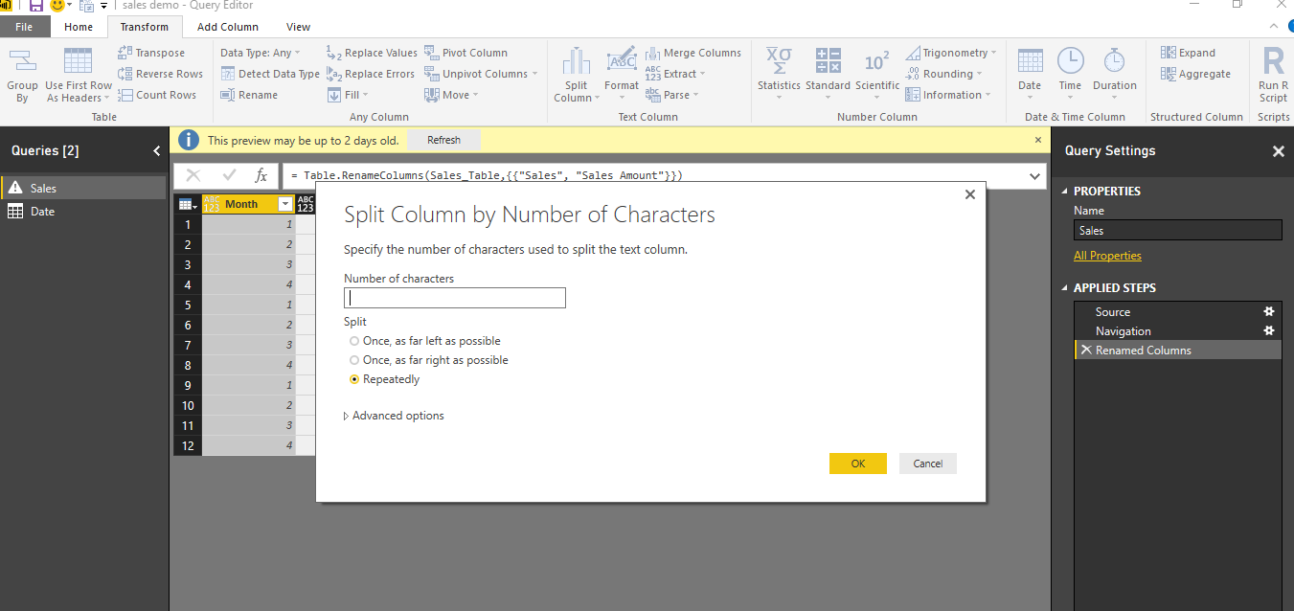Screen dimensions: 1294x611
Task: Switch to the Transform tab
Action: tap(144, 27)
